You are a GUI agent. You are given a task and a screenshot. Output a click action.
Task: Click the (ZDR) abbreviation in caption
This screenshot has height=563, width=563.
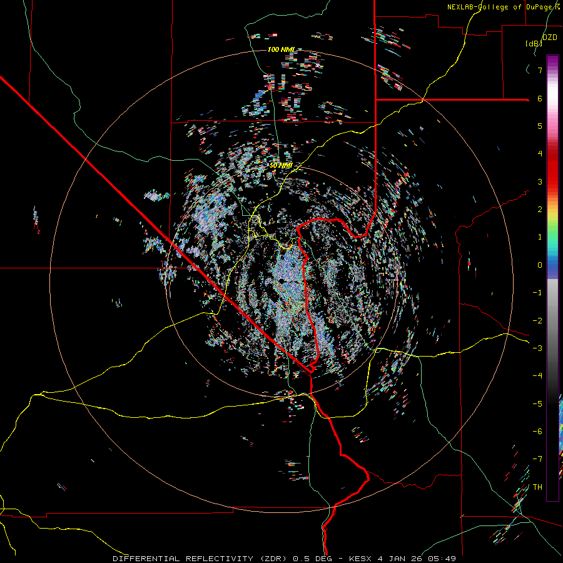tap(272, 559)
